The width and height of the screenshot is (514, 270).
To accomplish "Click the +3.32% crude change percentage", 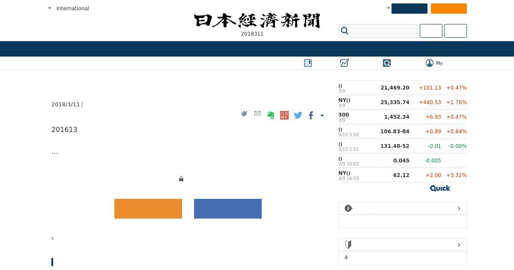I will [457, 175].
